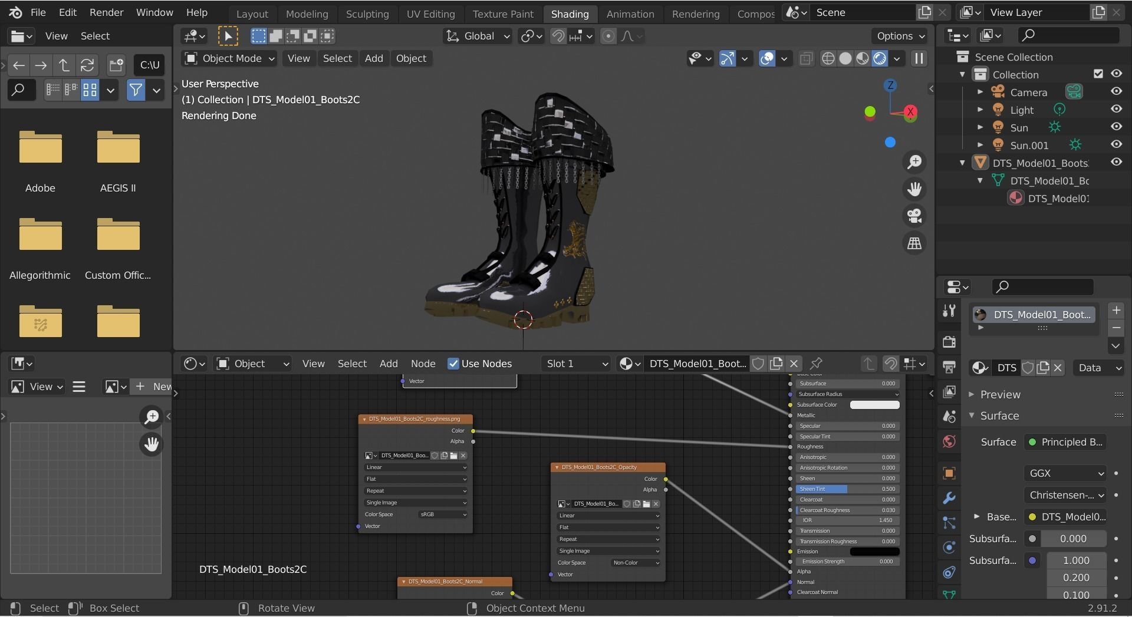
Task: Hide the Collection in outliner
Action: click(1116, 74)
